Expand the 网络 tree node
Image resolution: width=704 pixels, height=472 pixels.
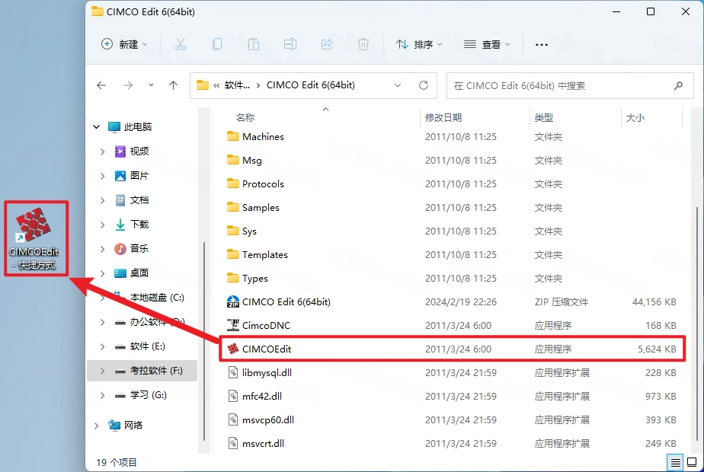point(96,426)
